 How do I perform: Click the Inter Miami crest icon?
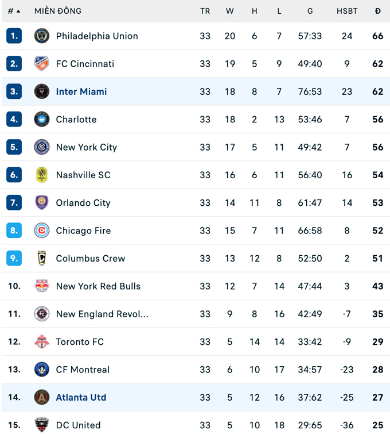(42, 91)
